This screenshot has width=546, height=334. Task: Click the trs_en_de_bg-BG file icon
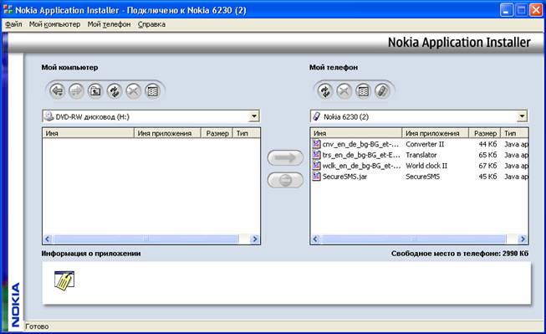coord(316,155)
